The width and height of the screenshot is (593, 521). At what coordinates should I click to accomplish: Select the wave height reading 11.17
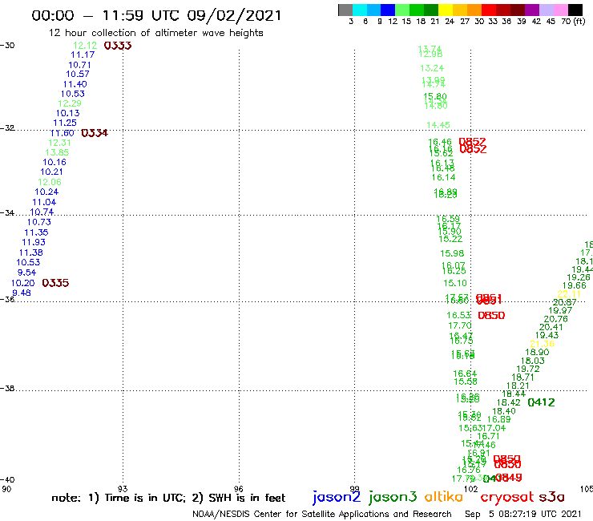[83, 55]
